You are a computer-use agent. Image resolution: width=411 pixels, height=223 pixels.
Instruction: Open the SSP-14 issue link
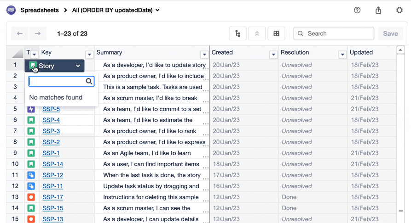point(52,164)
